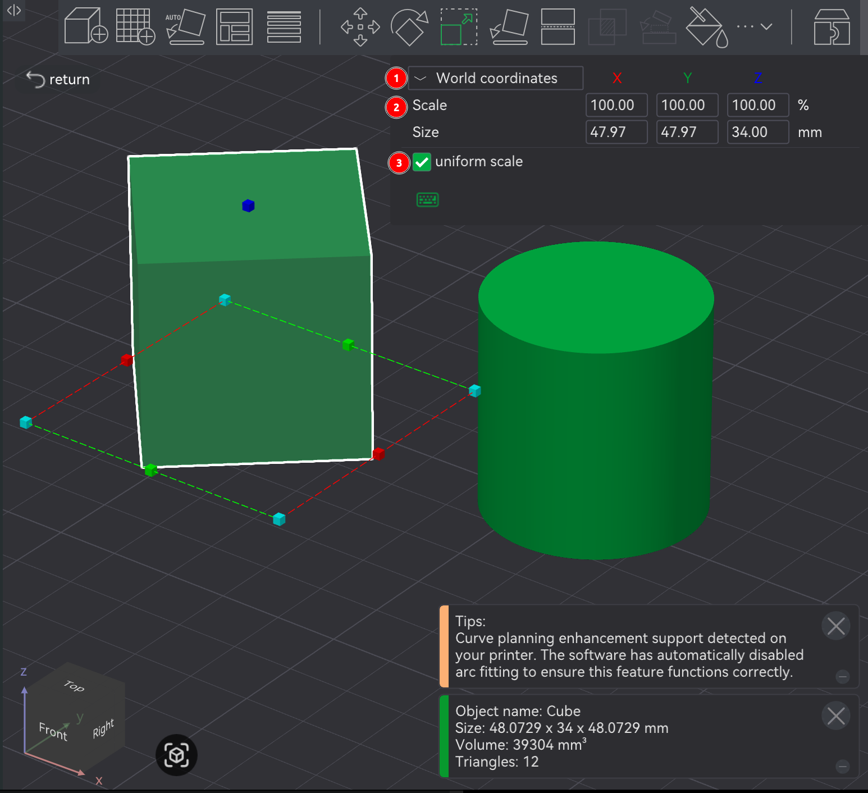Image resolution: width=868 pixels, height=793 pixels.
Task: Close the Tips notification
Action: point(836,626)
